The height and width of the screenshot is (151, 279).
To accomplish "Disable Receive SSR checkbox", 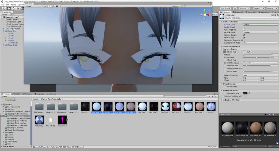I will tap(244, 38).
